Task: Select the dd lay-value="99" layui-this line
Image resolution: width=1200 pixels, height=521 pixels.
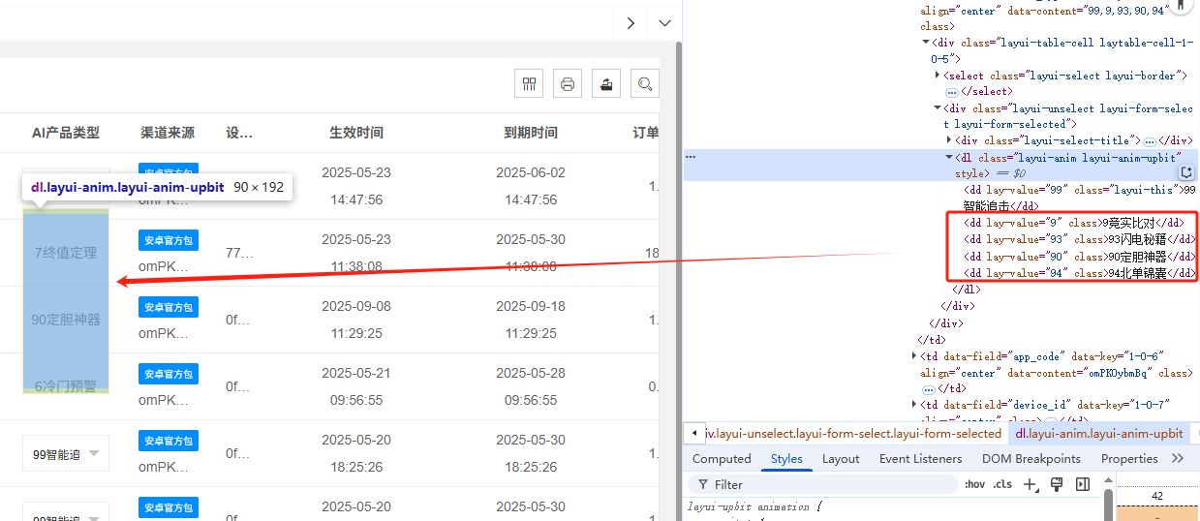Action: tap(1079, 198)
